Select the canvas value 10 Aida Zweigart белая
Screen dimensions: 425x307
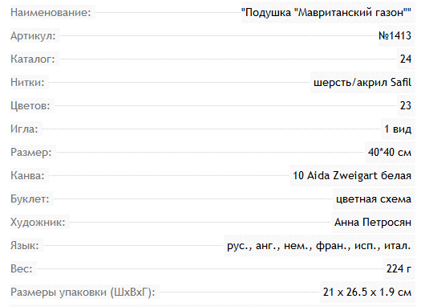point(352,175)
